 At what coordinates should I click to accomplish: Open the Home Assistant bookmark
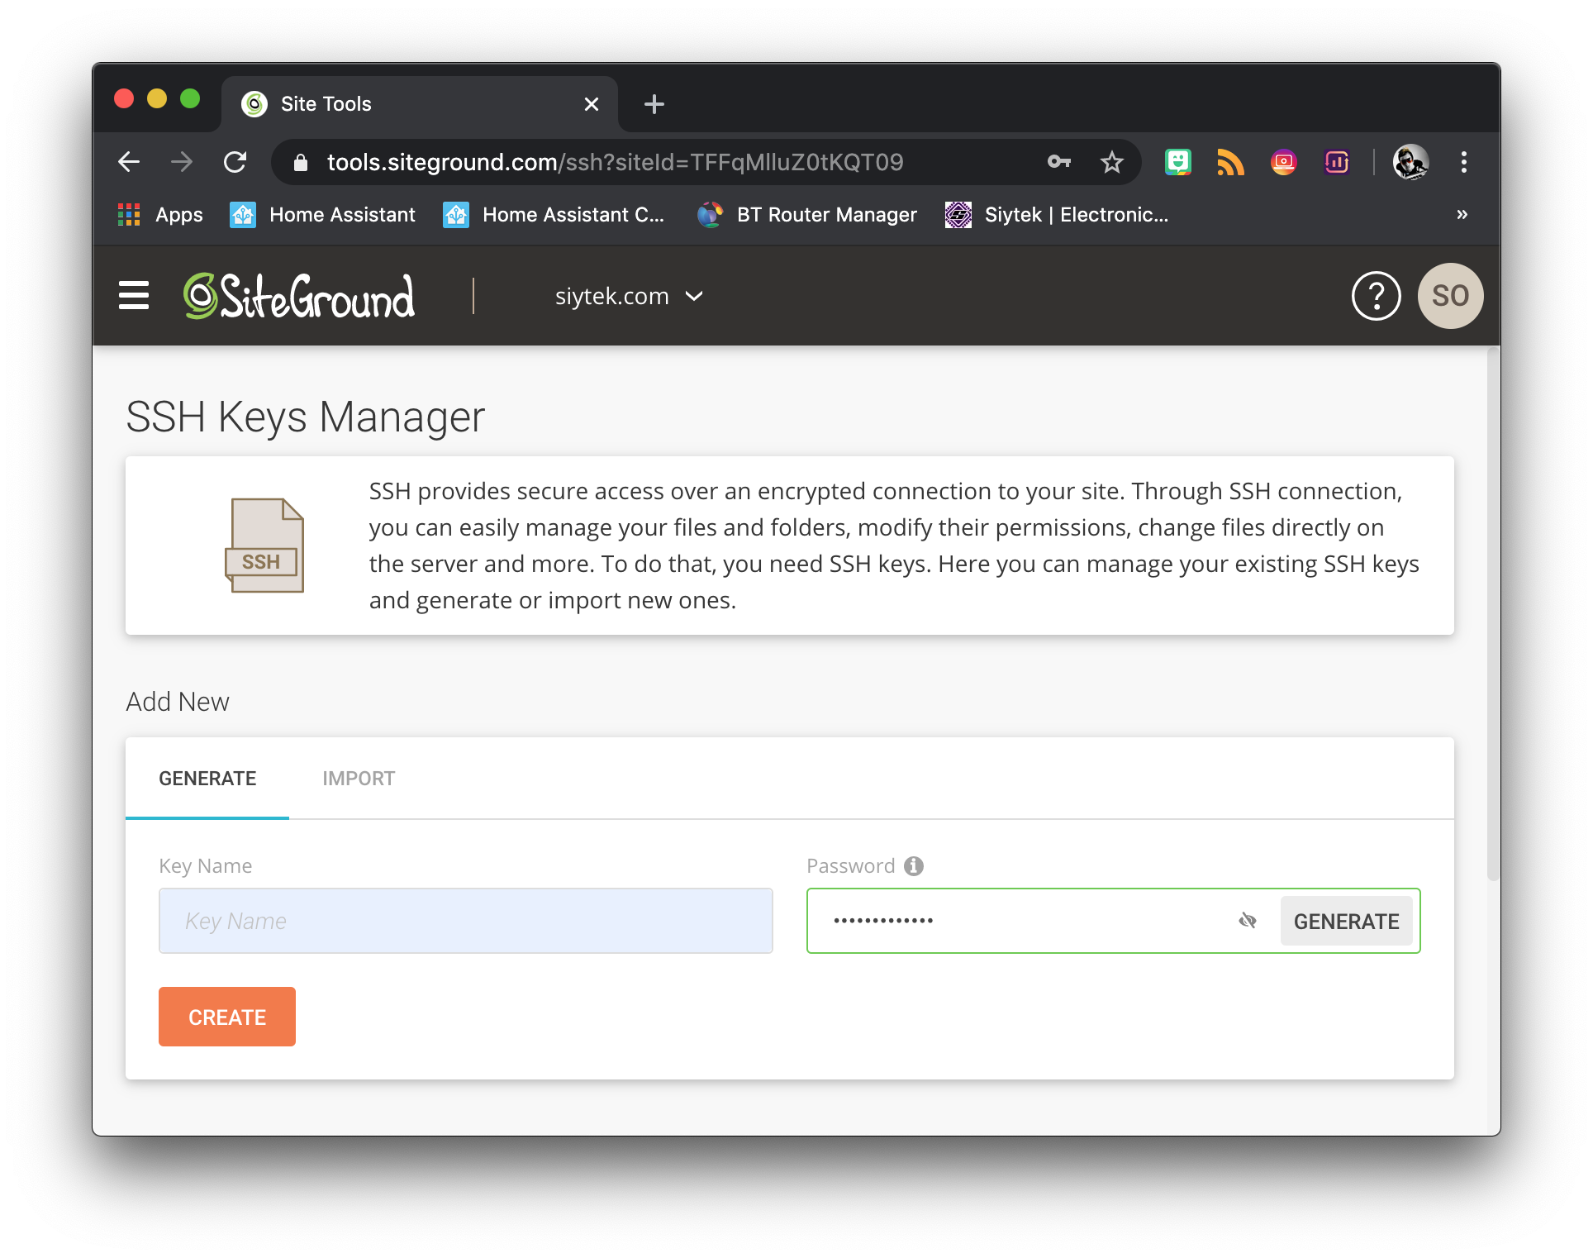(323, 215)
